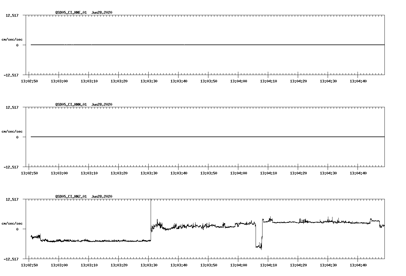Pick the 13:04:00 time label under the HNZ chart

tap(239, 265)
